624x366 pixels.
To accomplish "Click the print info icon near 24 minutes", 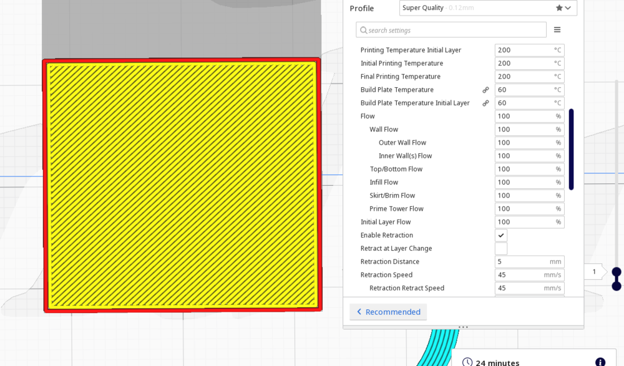I will point(600,362).
